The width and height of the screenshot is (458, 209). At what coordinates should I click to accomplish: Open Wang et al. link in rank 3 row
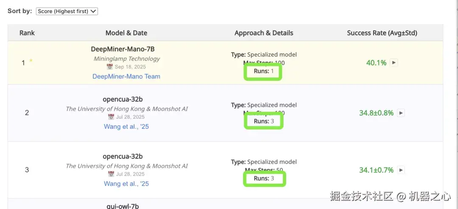pyautogui.click(x=126, y=184)
